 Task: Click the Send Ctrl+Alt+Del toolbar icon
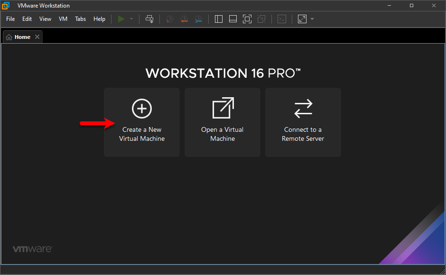(x=149, y=19)
